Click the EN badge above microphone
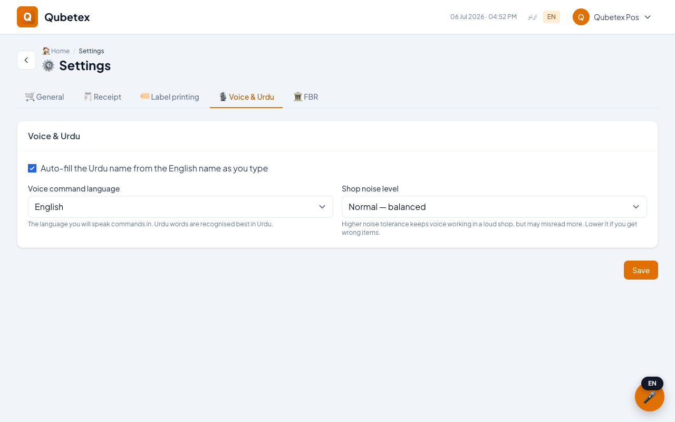This screenshot has height=422, width=675. click(652, 383)
